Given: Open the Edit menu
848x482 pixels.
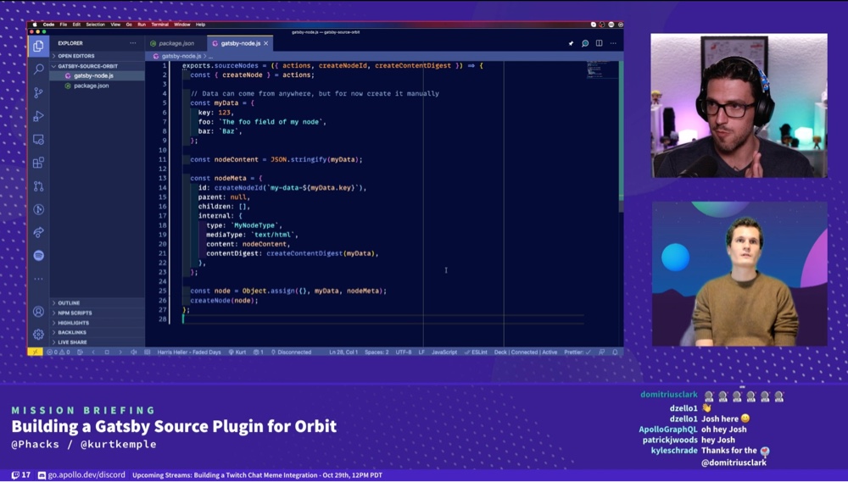Looking at the screenshot, I should click(x=76, y=25).
